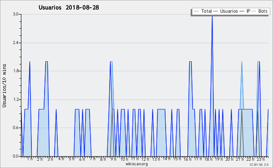This screenshot has width=273, height=168.
Task: Click the '19 h' x-axis label
Action: click(219, 159)
